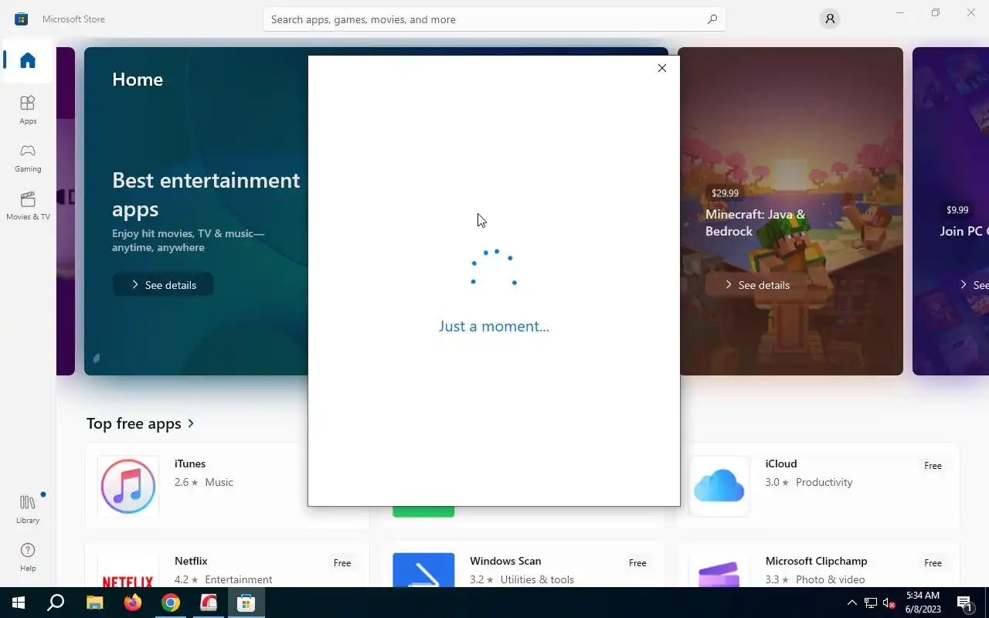The height and width of the screenshot is (618, 989).
Task: Click the Join PC banner $9.99 price
Action: [957, 210]
